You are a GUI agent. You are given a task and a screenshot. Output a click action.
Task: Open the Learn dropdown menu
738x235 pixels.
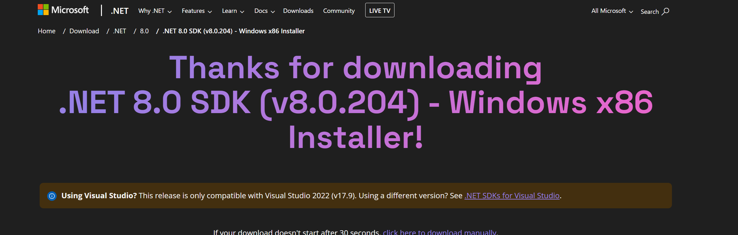tap(233, 11)
